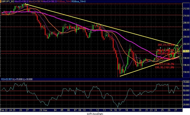Select the 201.72 / 0.0% Fibonacci label

pyautogui.click(x=166, y=45)
